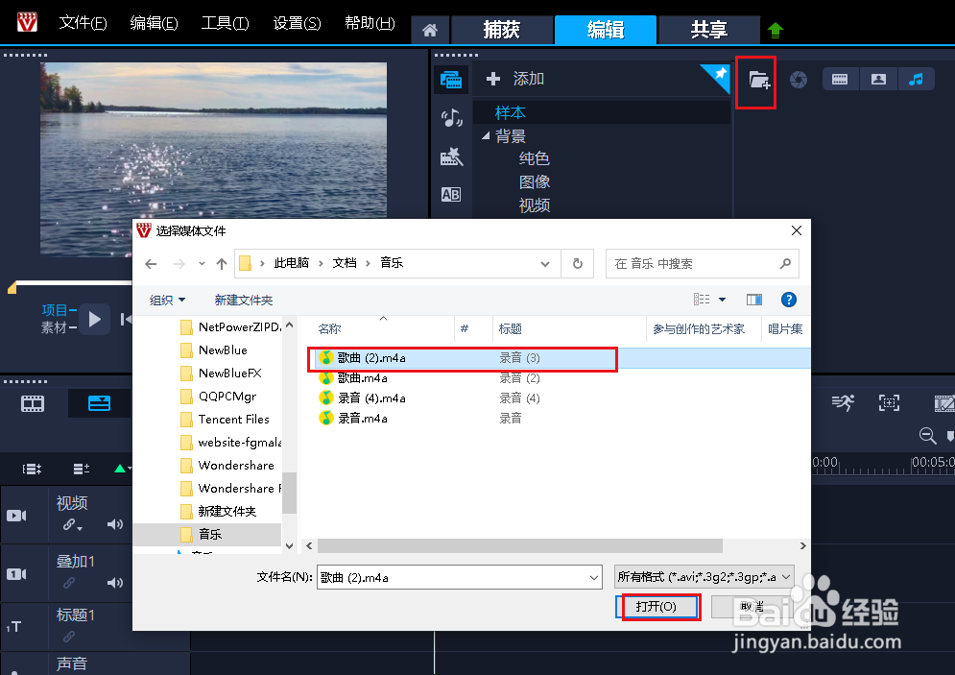Viewport: 955px width, 675px height.
Task: Refresh the 音乐 folder listing
Action: click(578, 264)
